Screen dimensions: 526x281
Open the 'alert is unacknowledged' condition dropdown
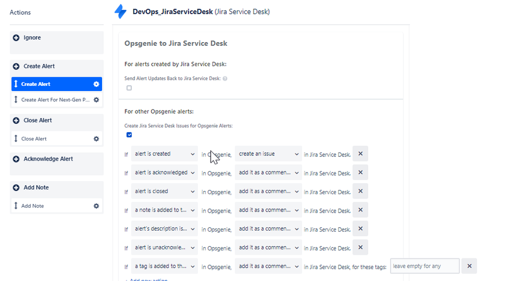point(164,248)
